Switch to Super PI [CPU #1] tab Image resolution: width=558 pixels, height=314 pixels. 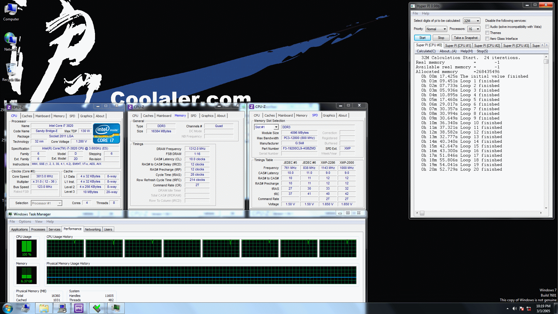458,46
